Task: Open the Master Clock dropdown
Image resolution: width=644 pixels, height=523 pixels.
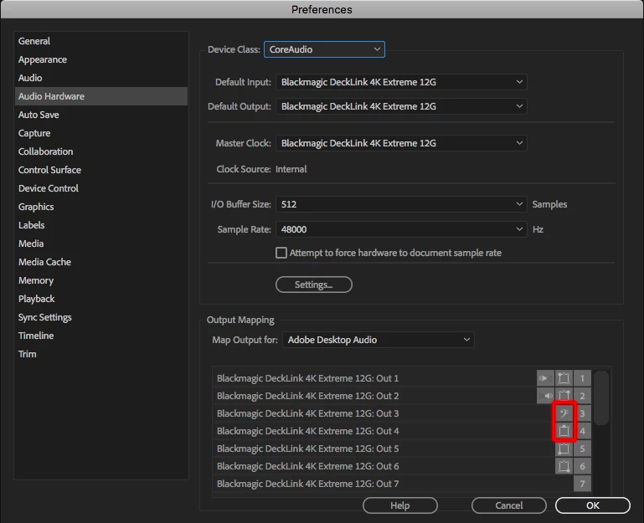Action: pos(401,143)
